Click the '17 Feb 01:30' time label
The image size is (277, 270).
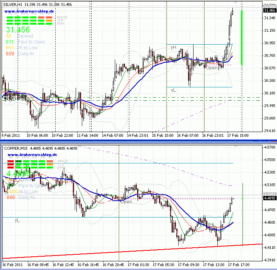[138, 265]
